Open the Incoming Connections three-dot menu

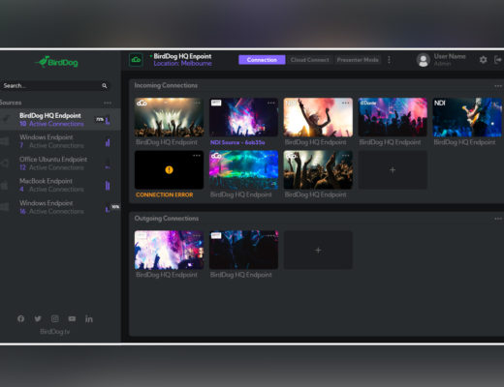(x=498, y=86)
